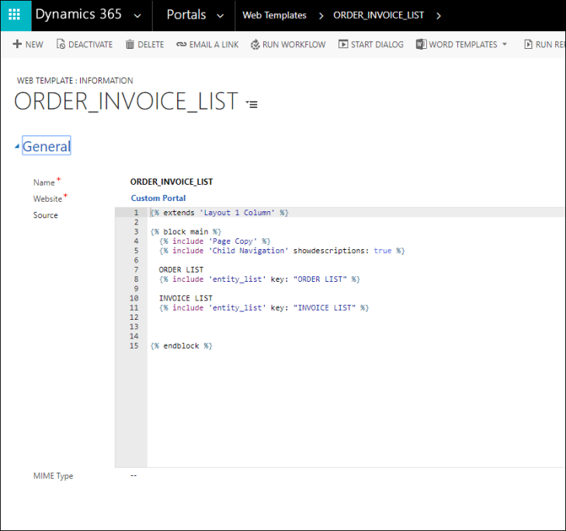
Task: Click ORDER_INVOICE_LIST breadcrumb item
Action: coord(378,16)
